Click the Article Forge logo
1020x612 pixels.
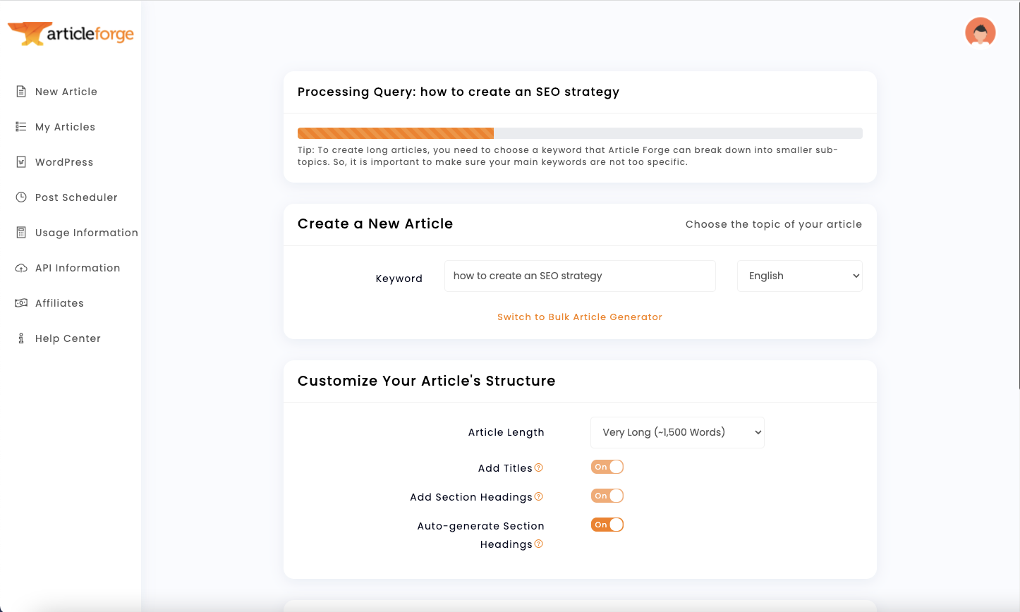click(x=71, y=32)
